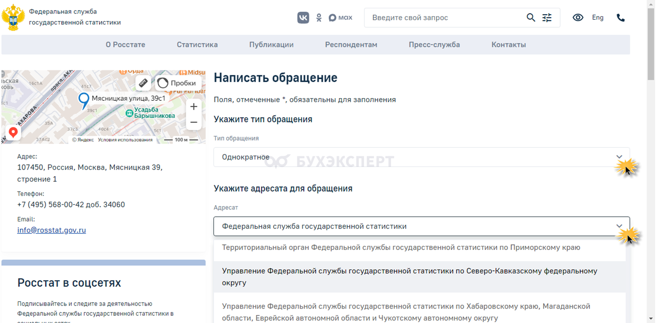Image resolution: width=656 pixels, height=323 pixels.
Task: Collapse the Адресат dropdown list
Action: [x=619, y=226]
